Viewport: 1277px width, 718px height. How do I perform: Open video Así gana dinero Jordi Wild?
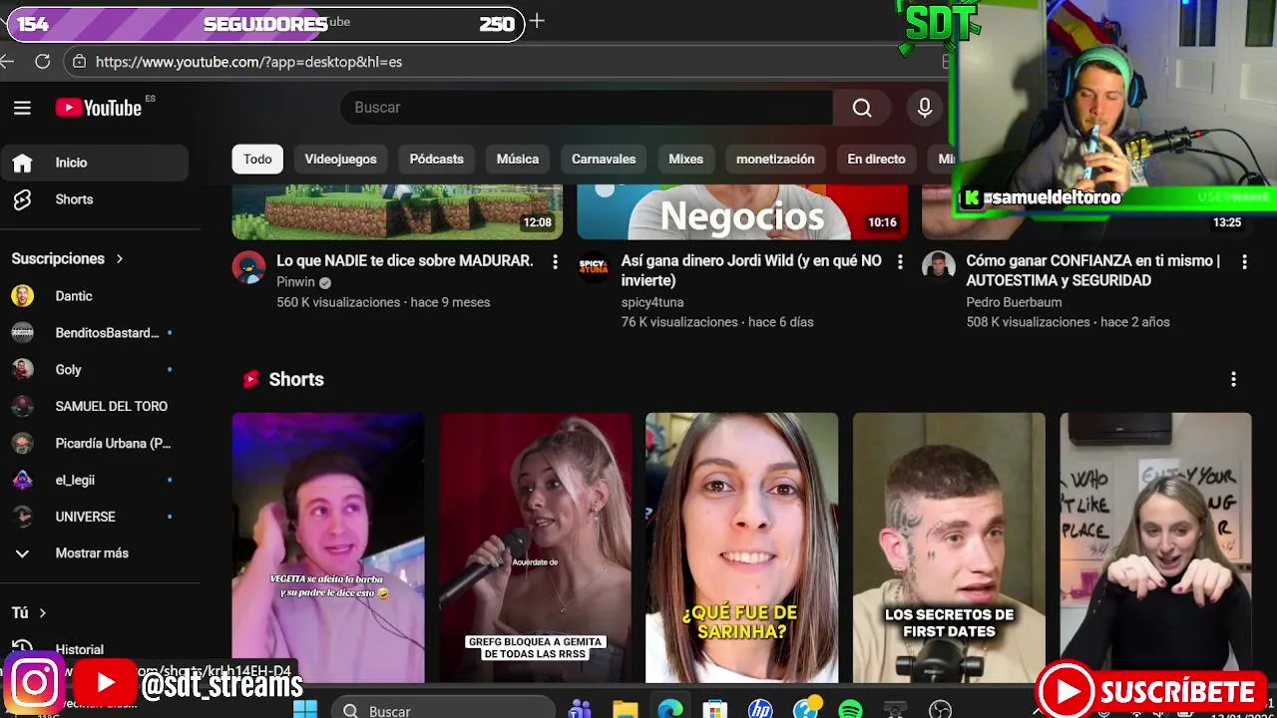pos(751,271)
